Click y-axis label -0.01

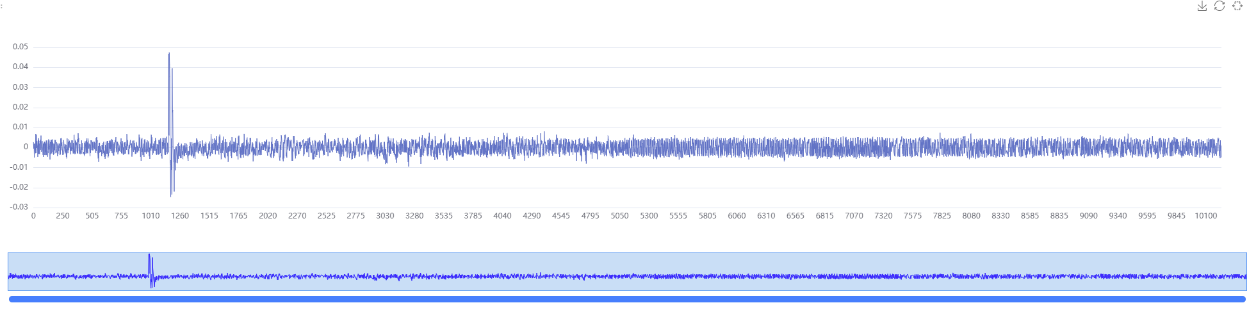[19, 167]
